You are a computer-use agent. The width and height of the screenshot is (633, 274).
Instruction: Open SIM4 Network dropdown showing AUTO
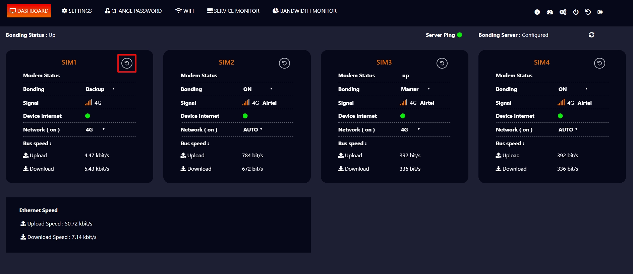tap(568, 129)
